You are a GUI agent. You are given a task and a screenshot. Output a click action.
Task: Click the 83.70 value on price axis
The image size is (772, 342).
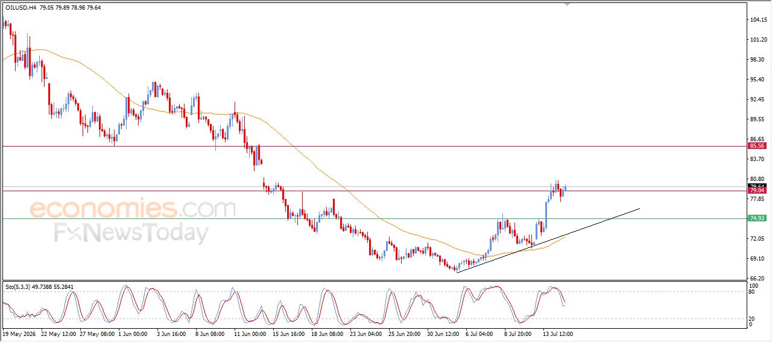pyautogui.click(x=757, y=159)
